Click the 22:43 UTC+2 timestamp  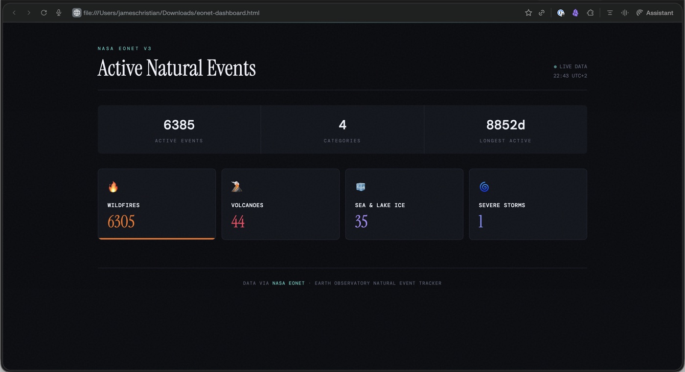[x=571, y=76]
